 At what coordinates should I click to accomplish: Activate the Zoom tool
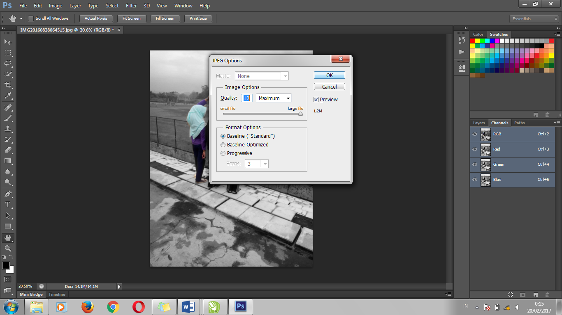point(7,248)
